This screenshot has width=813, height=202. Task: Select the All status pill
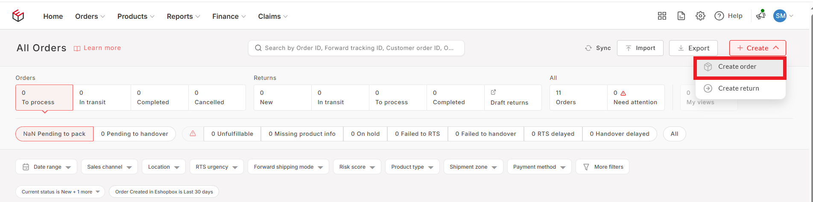(x=674, y=134)
